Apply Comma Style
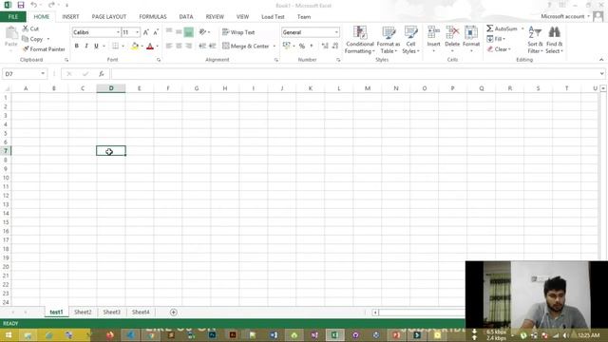Image resolution: width=608 pixels, height=342 pixels. (312, 47)
